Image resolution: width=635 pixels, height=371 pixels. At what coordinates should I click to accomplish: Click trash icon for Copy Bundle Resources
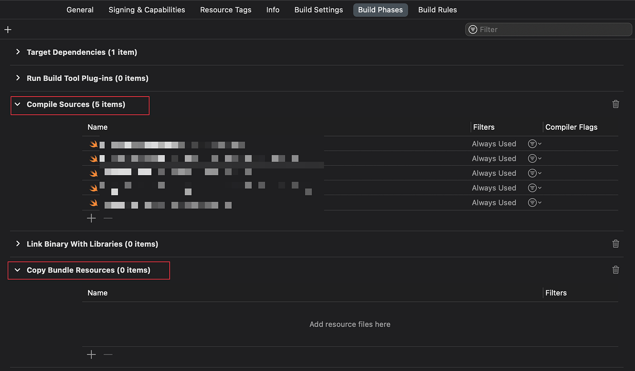615,270
